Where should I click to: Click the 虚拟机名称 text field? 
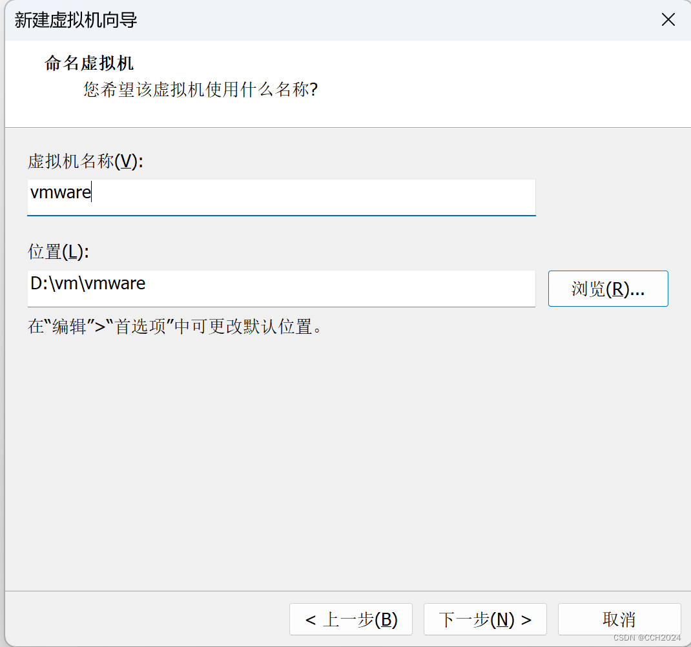281,197
